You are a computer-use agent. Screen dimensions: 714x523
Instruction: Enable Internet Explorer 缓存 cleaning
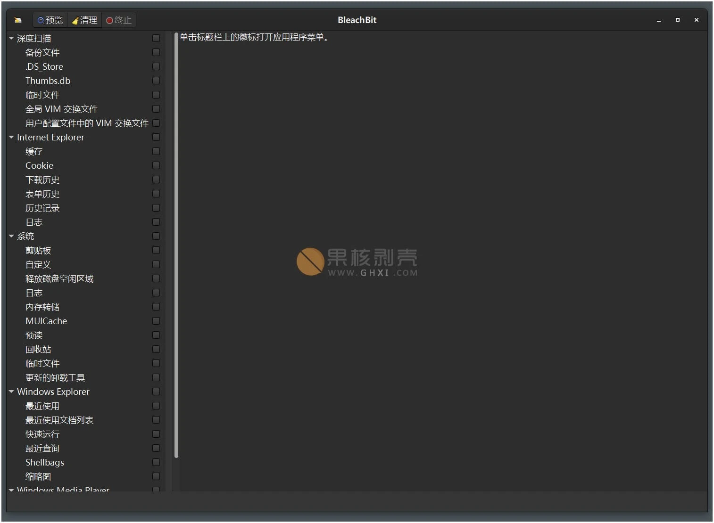pyautogui.click(x=156, y=151)
